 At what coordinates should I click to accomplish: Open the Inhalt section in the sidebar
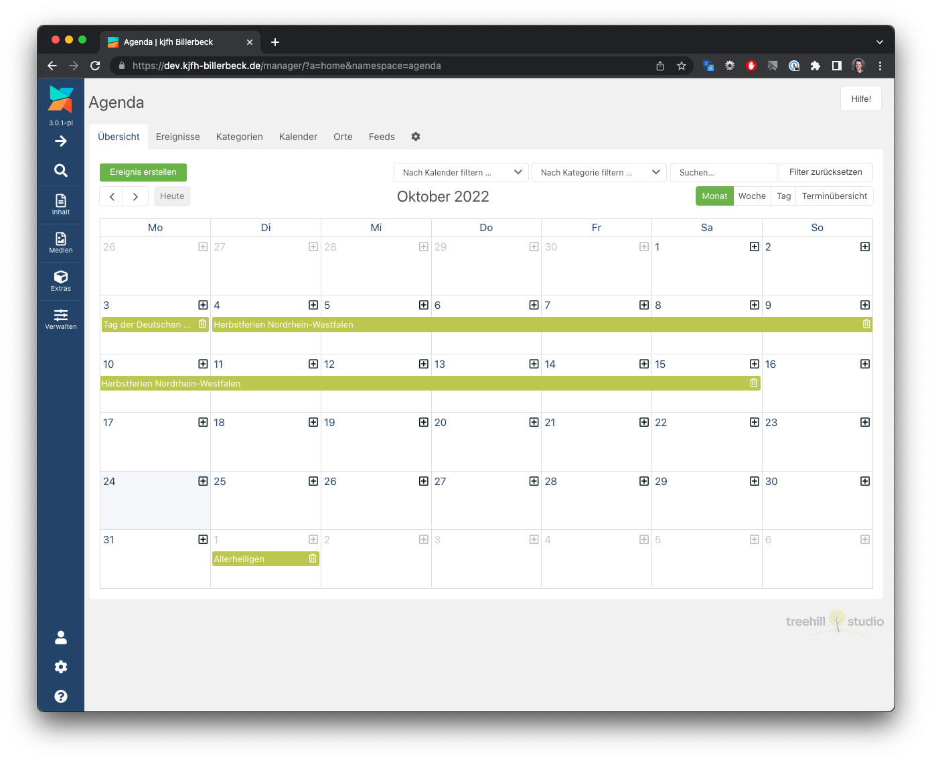click(x=61, y=204)
